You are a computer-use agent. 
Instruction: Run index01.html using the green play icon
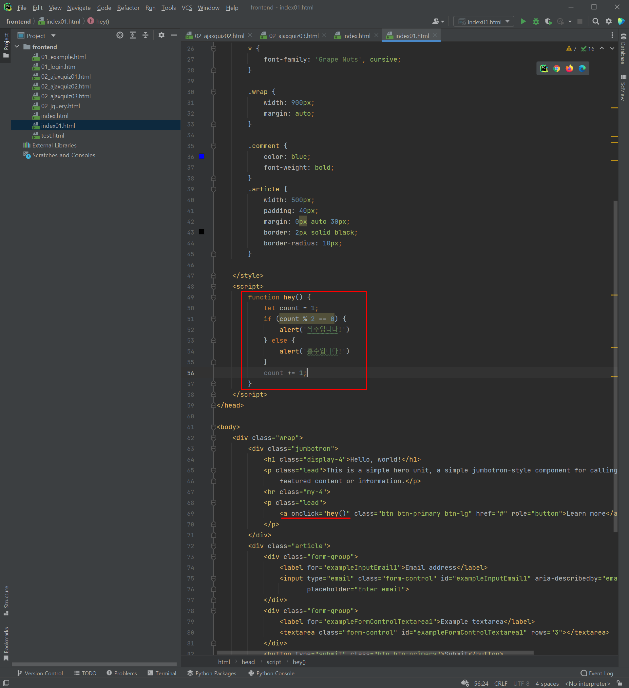(x=523, y=21)
